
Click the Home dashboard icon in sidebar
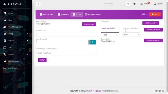[x=5, y=13]
